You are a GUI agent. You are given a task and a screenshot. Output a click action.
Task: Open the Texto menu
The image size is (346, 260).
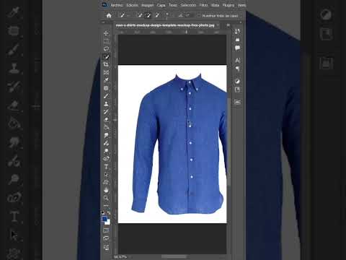(173, 5)
